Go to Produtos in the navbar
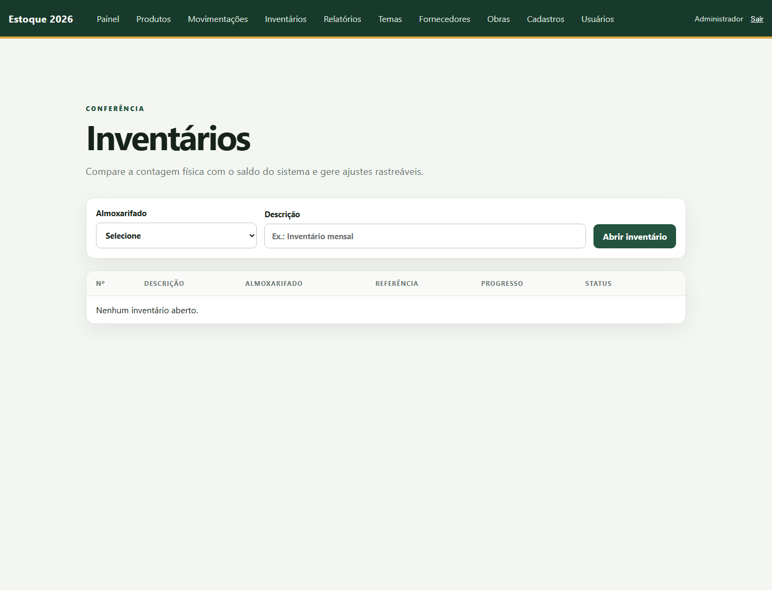Image resolution: width=772 pixels, height=590 pixels. [x=153, y=19]
